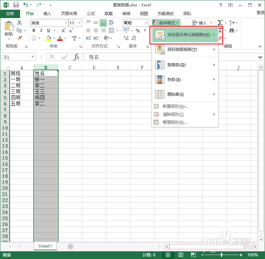Viewport: 265px width, 259px height.
Task: Align text right
Action: (103, 30)
